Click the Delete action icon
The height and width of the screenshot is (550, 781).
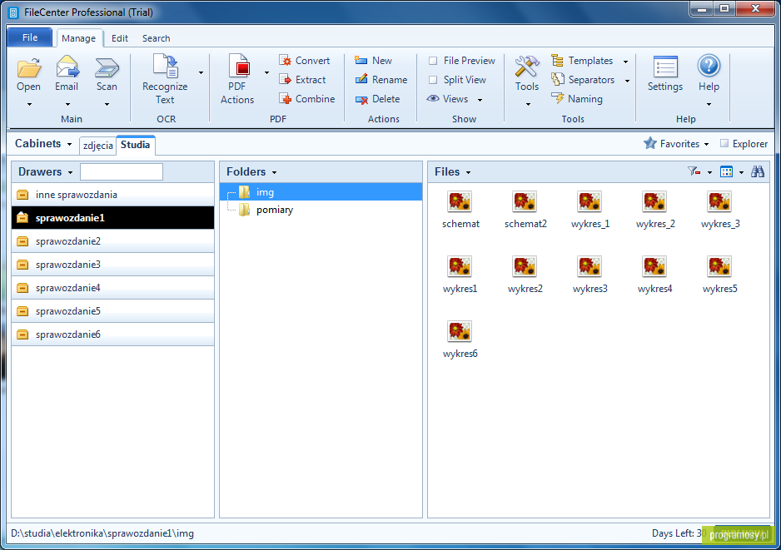coord(361,99)
